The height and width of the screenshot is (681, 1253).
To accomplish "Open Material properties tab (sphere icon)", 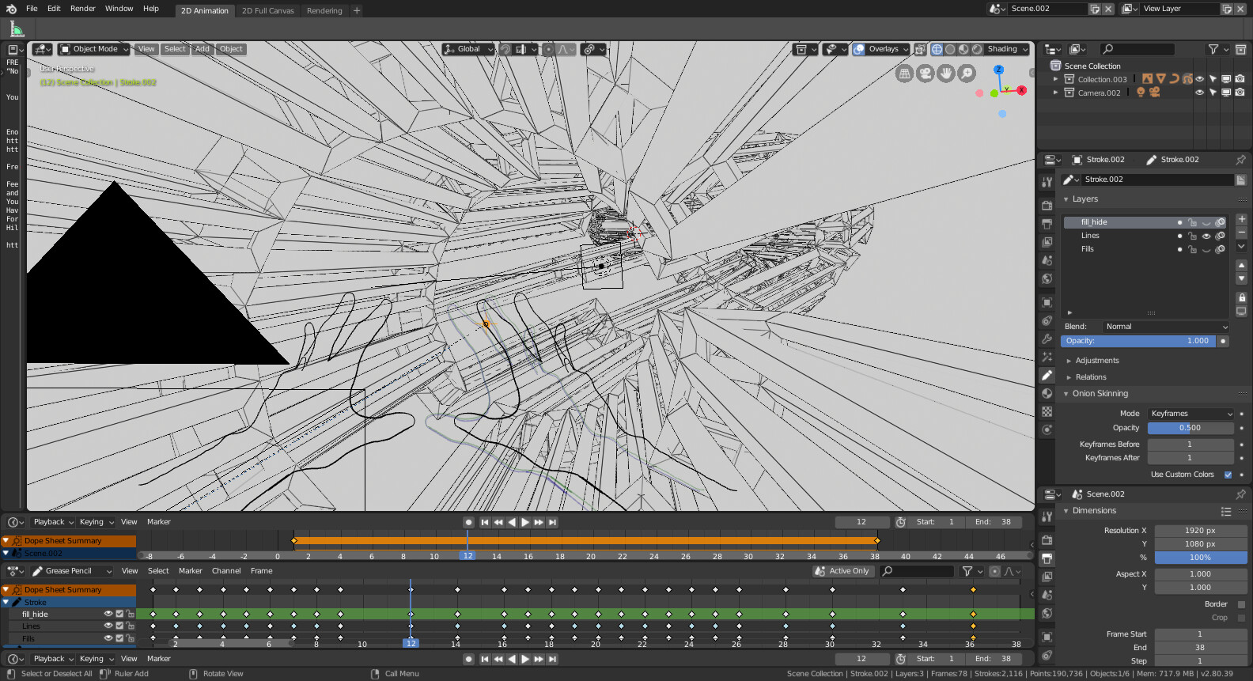I will [x=1047, y=393].
